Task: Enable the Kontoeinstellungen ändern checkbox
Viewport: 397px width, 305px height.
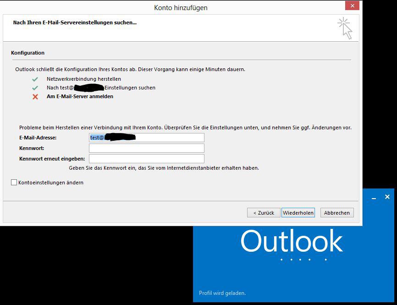Action: click(x=14, y=183)
